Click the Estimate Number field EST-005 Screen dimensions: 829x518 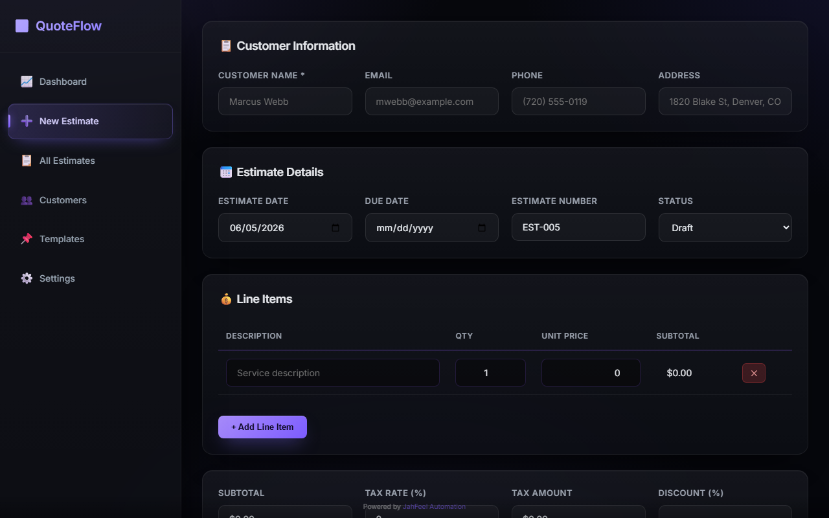point(578,227)
